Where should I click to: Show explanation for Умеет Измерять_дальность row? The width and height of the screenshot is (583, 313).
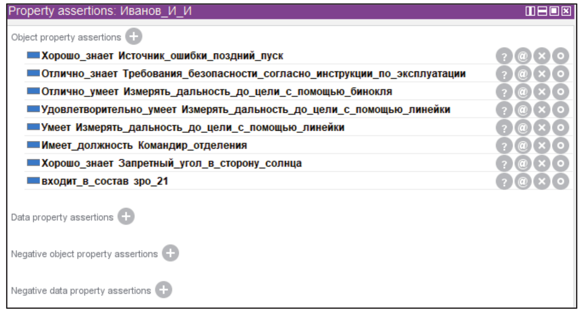point(504,128)
